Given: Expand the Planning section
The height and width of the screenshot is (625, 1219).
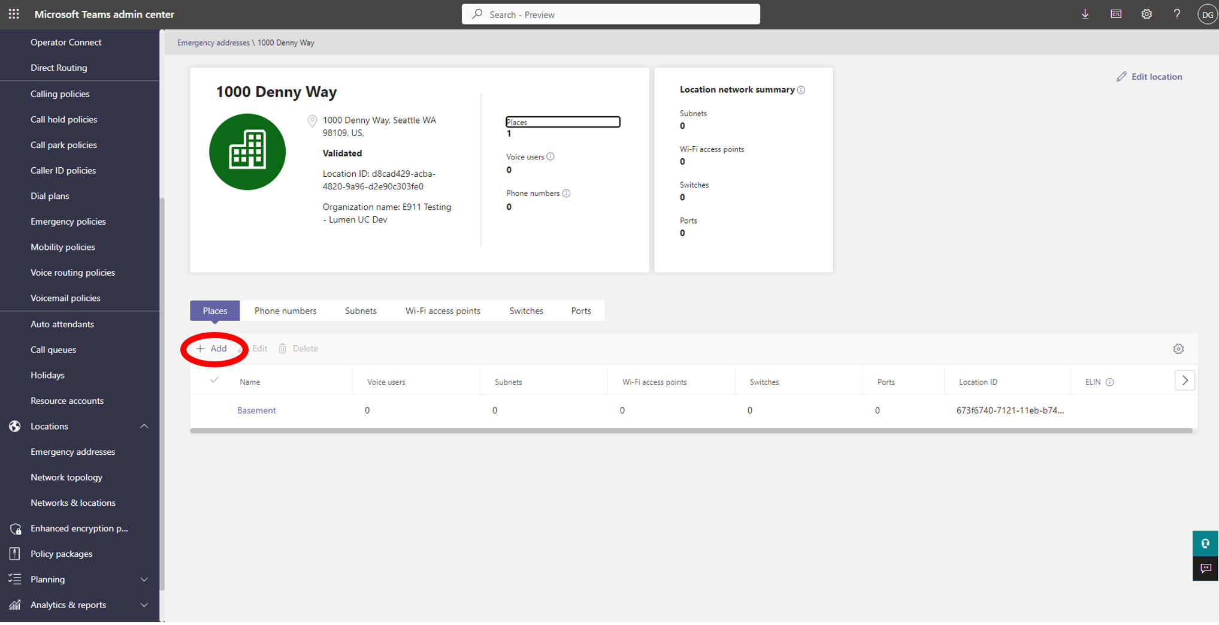Looking at the screenshot, I should coord(144,579).
